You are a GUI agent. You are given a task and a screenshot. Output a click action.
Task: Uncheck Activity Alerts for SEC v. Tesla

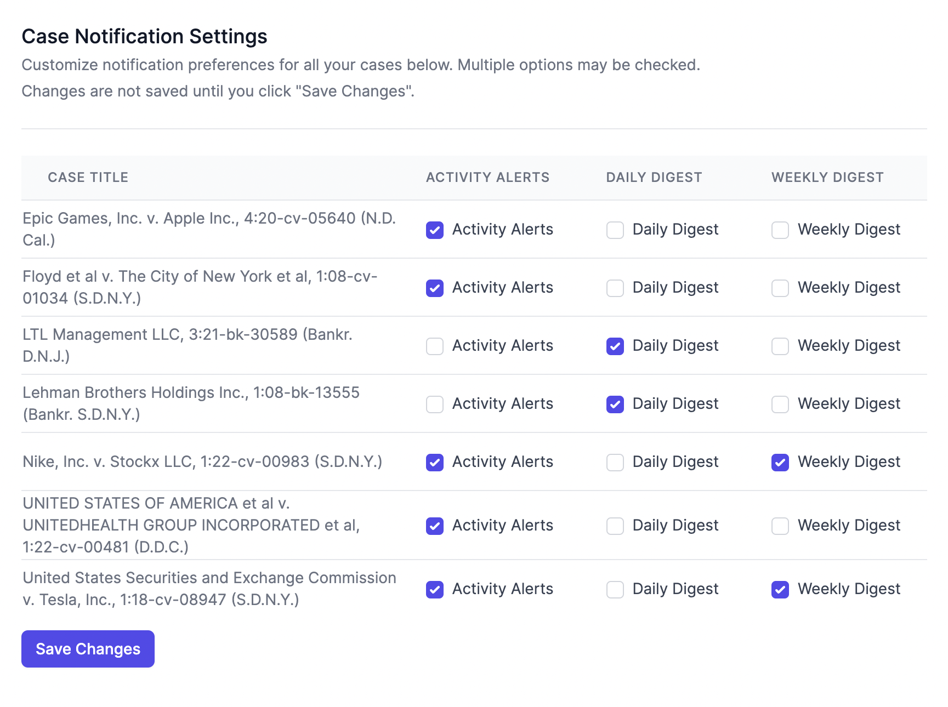pyautogui.click(x=435, y=590)
